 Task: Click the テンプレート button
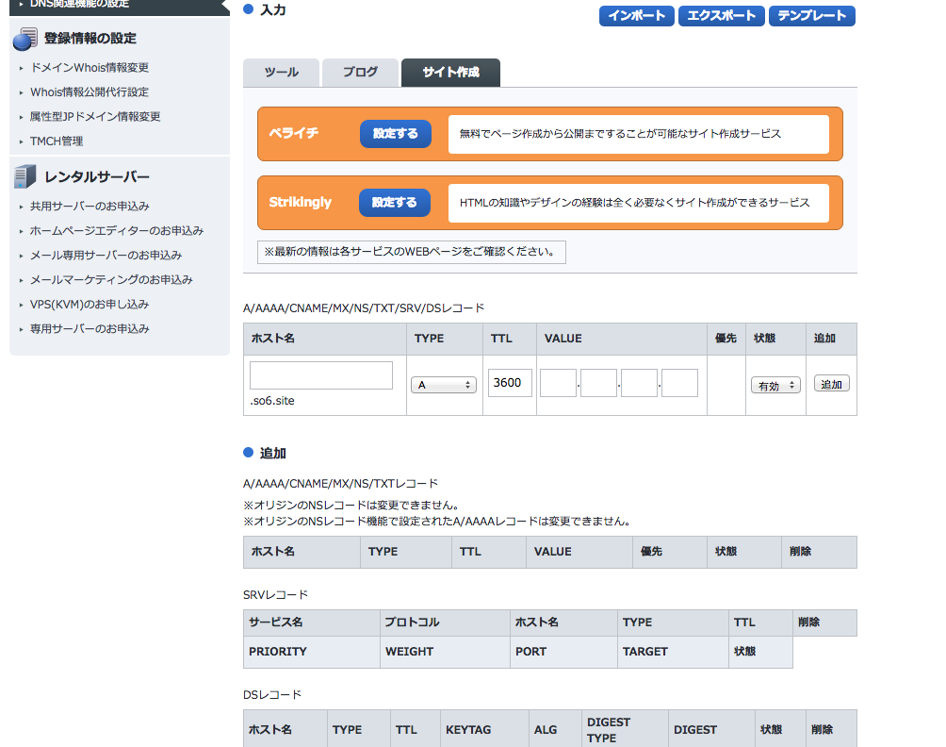[x=812, y=16]
